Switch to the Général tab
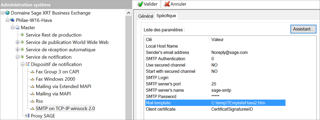Screen dimensions: 320x120 (145, 16)
